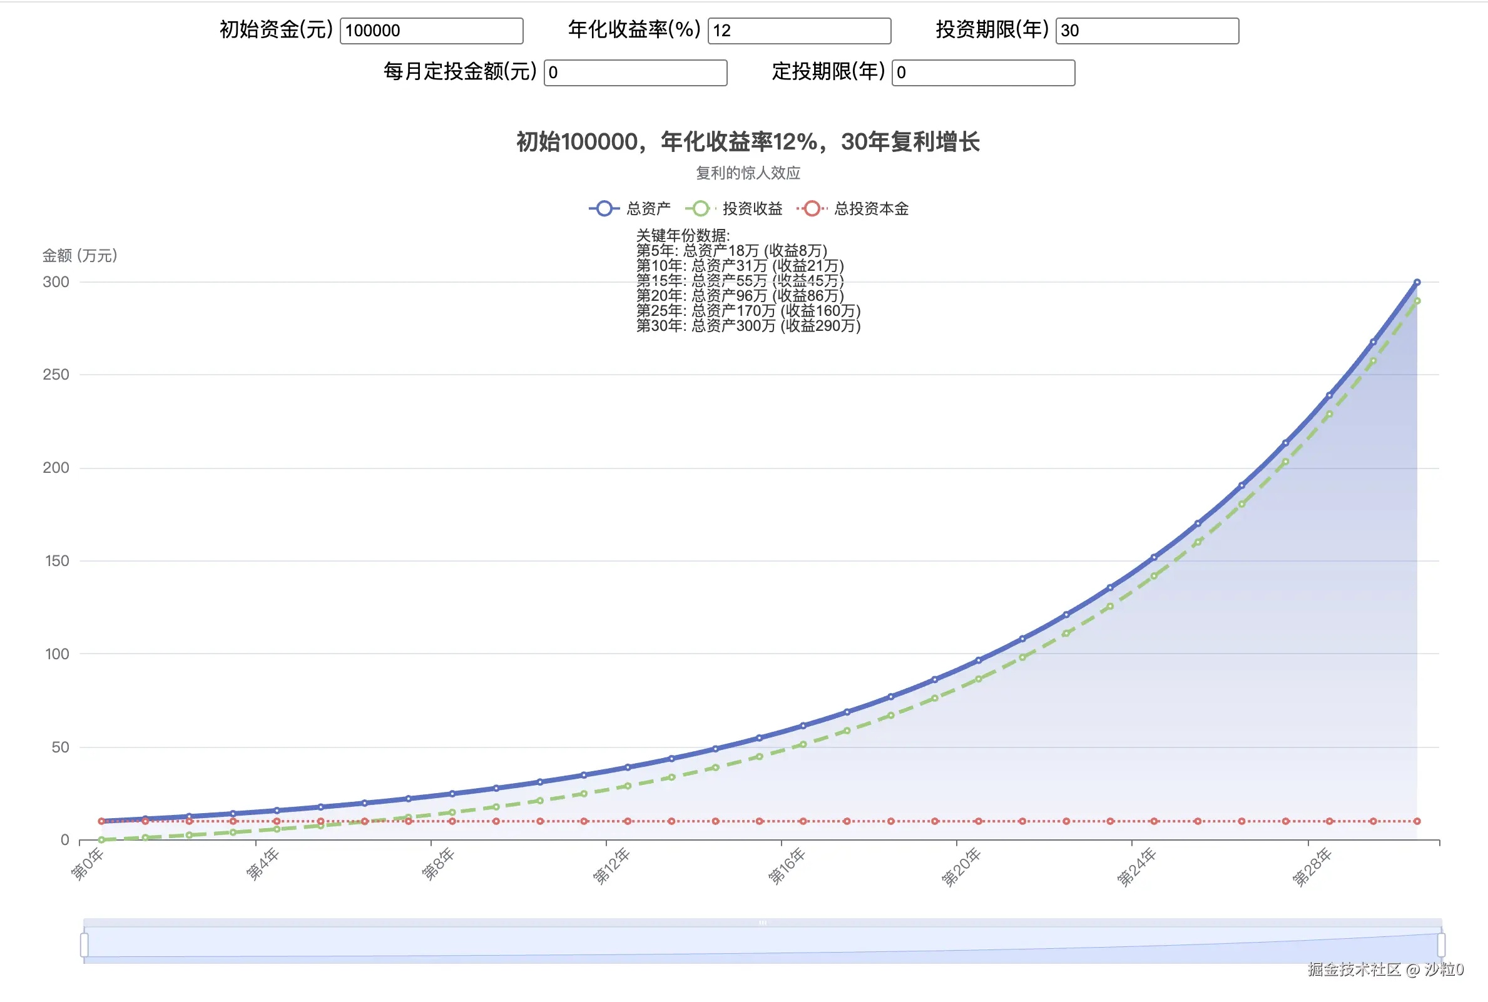Focus the 投资期限 input box
This screenshot has width=1488, height=1002.
[1147, 31]
